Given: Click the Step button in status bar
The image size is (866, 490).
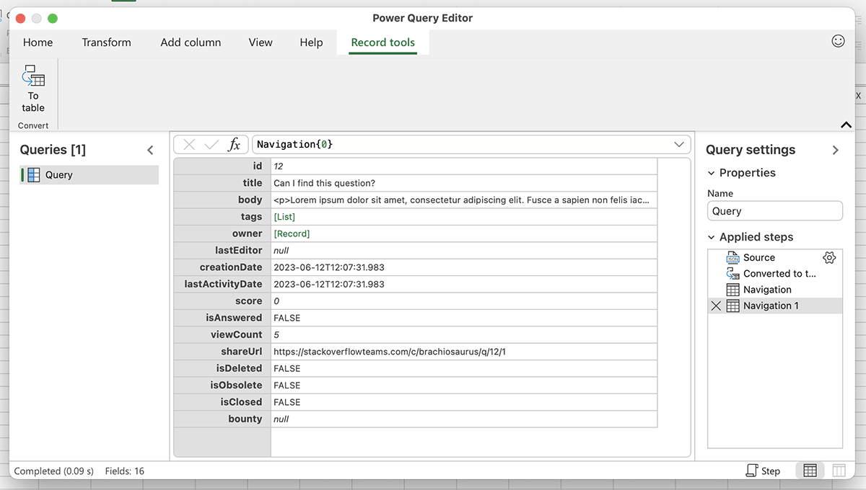Looking at the screenshot, I should point(763,471).
